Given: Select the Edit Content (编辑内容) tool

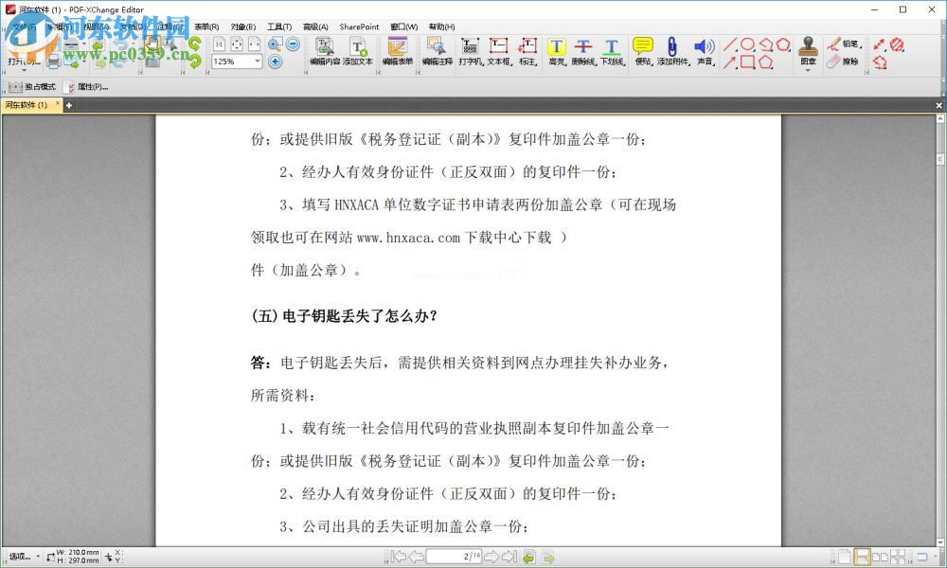Looking at the screenshot, I should pyautogui.click(x=325, y=51).
